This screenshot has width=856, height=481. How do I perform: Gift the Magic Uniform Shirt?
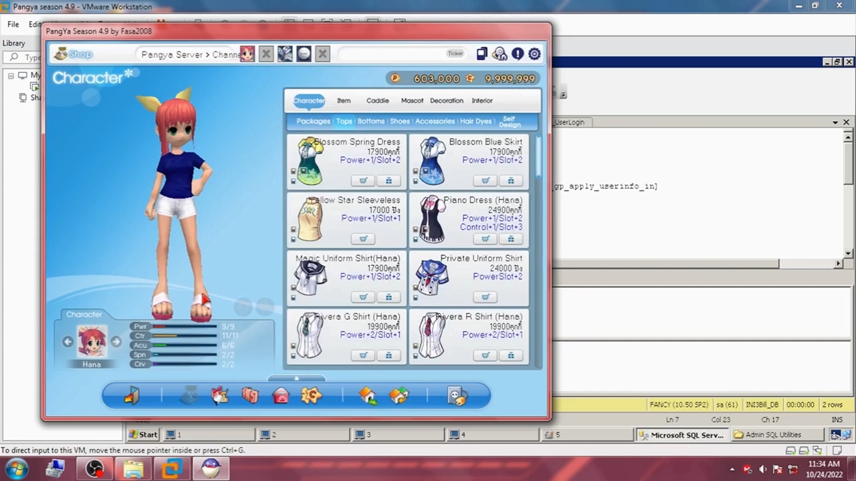tap(389, 297)
